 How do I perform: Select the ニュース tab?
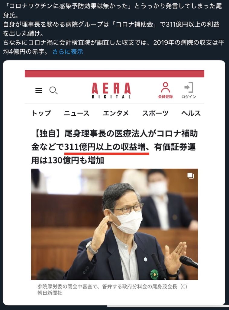pos(76,113)
